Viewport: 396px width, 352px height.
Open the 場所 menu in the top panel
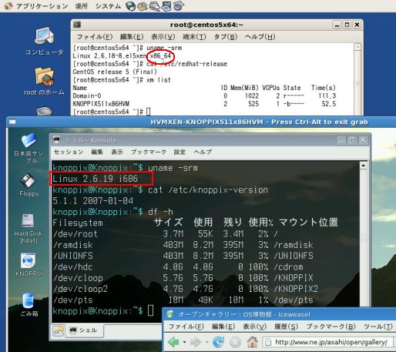tap(82, 6)
